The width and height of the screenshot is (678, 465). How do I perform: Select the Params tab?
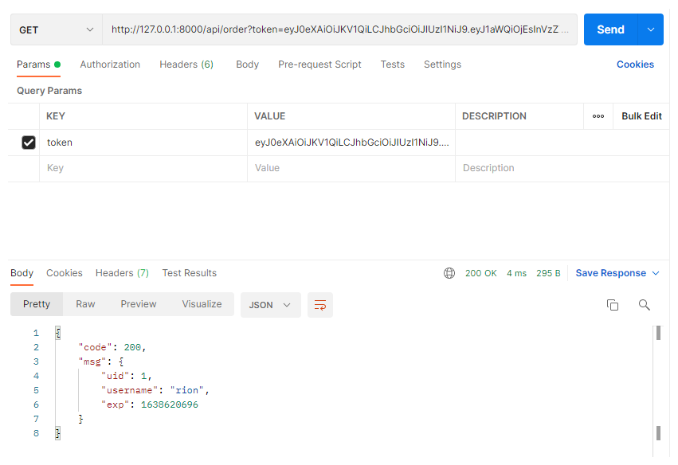[38, 64]
